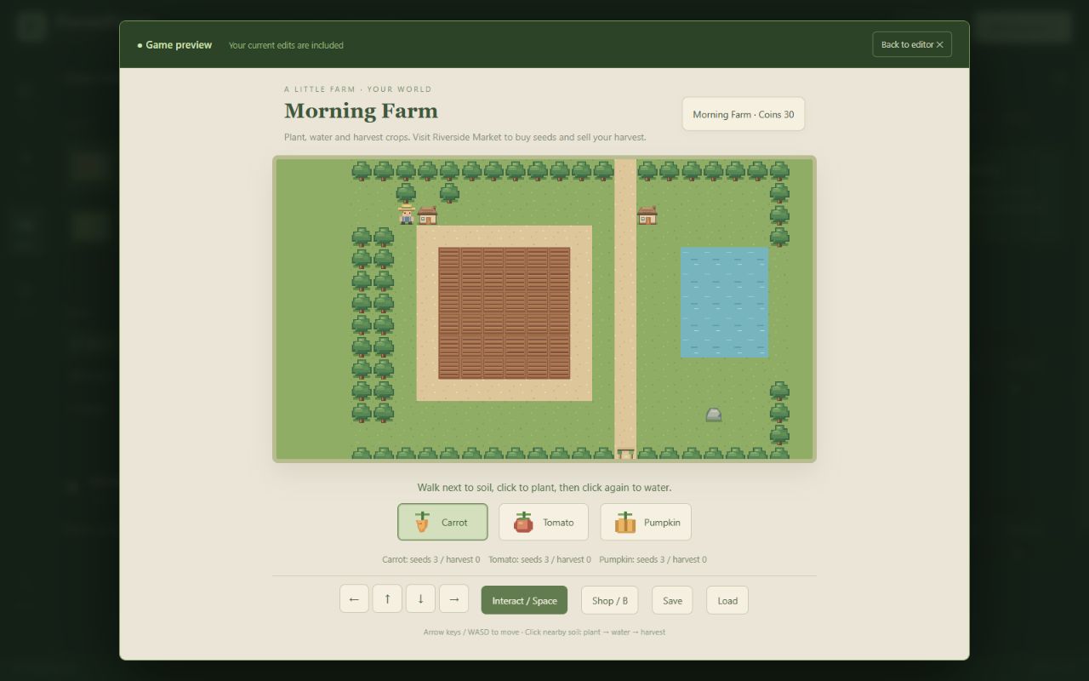1089x681 pixels.
Task: Move the farmer right with arrow button
Action: [453, 599]
